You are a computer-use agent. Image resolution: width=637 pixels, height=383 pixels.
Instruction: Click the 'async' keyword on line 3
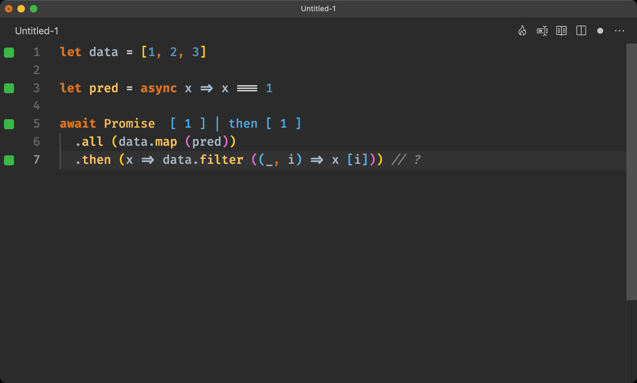[x=159, y=88]
